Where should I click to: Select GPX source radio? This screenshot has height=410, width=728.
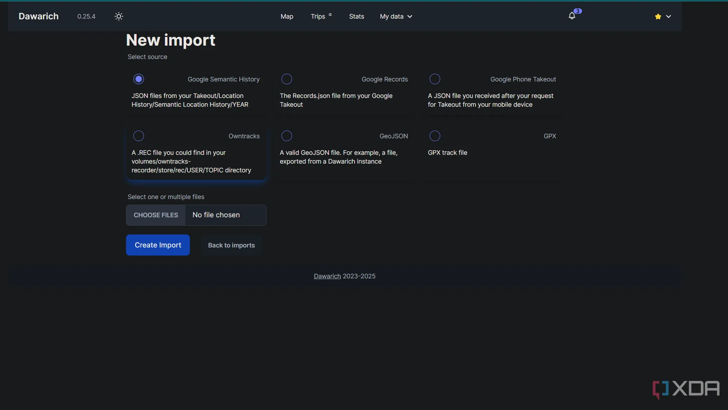(435, 136)
